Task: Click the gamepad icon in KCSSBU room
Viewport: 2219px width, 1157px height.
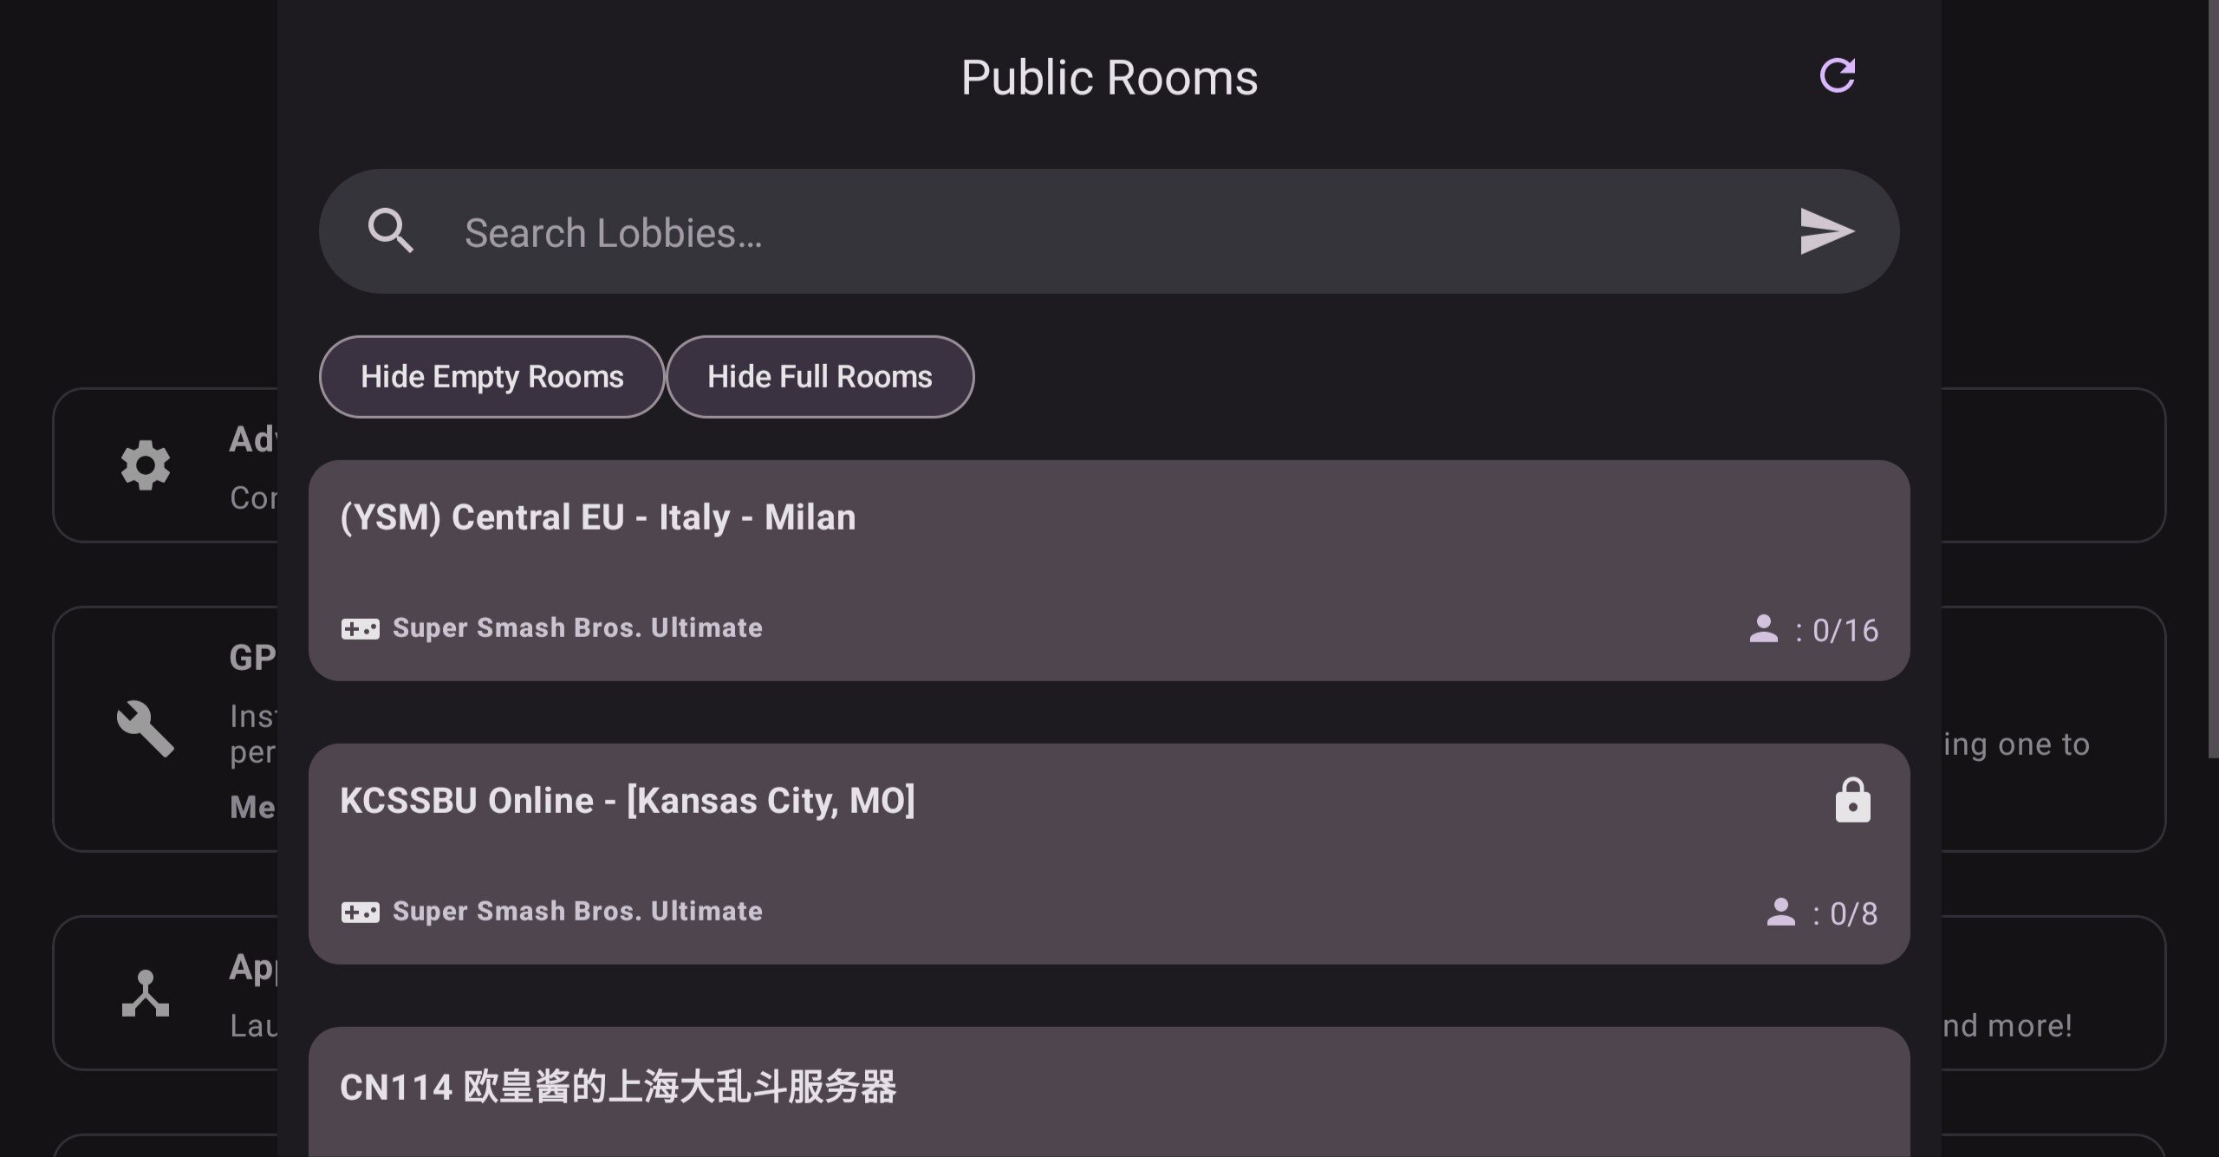Action: coord(360,912)
